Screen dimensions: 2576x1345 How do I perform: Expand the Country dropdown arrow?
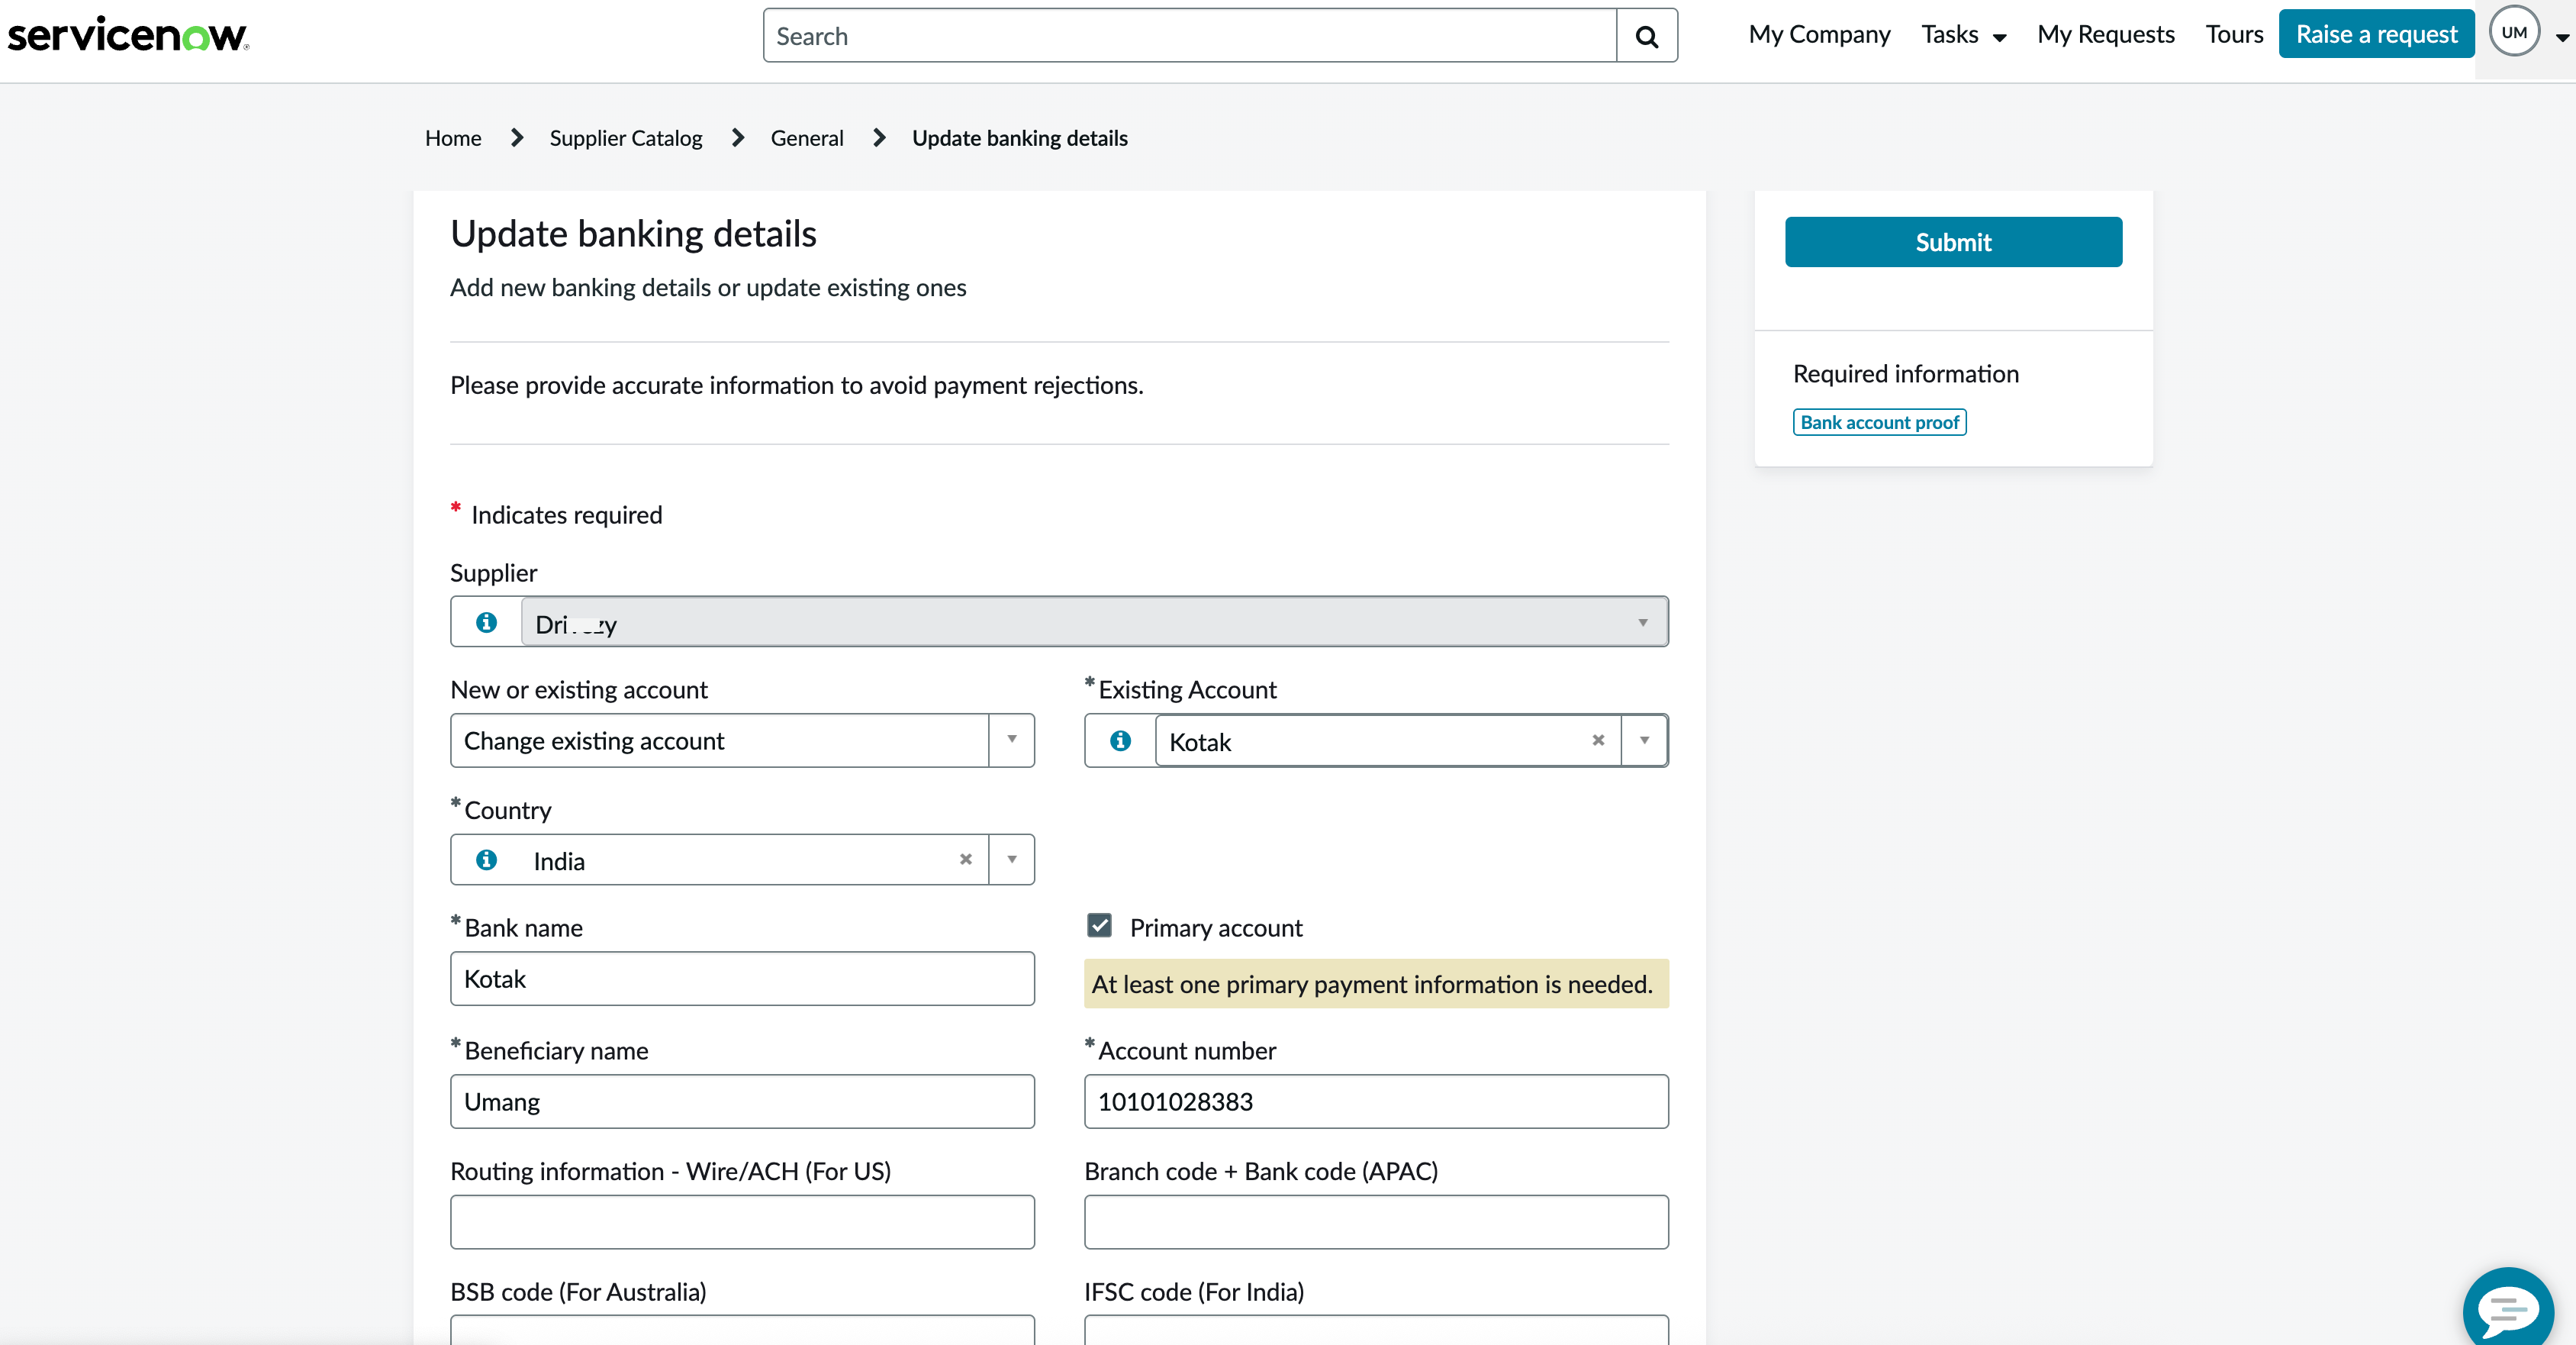pos(1011,860)
